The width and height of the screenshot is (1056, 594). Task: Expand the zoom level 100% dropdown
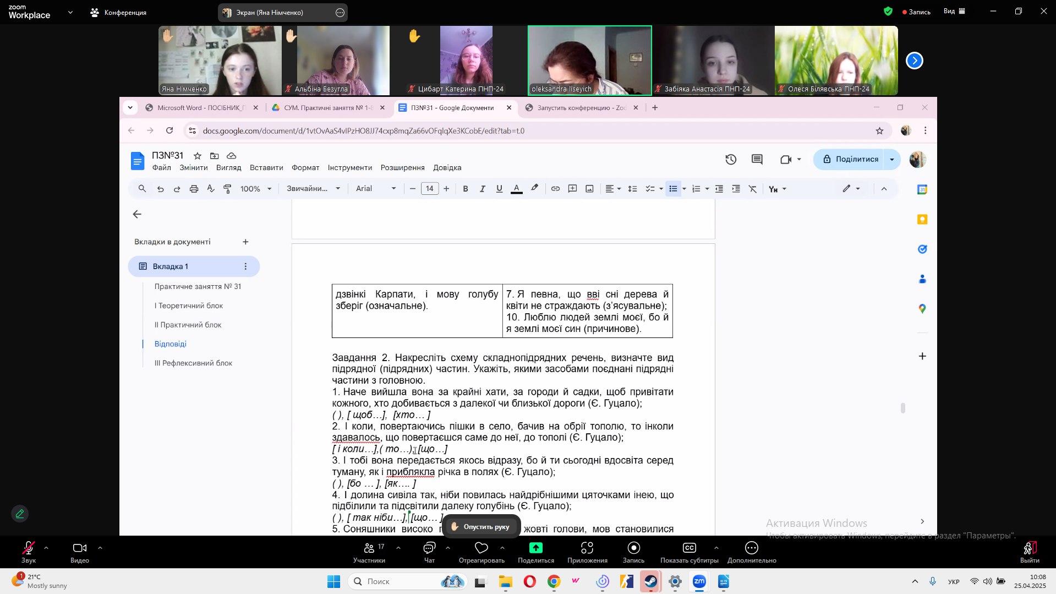(256, 189)
